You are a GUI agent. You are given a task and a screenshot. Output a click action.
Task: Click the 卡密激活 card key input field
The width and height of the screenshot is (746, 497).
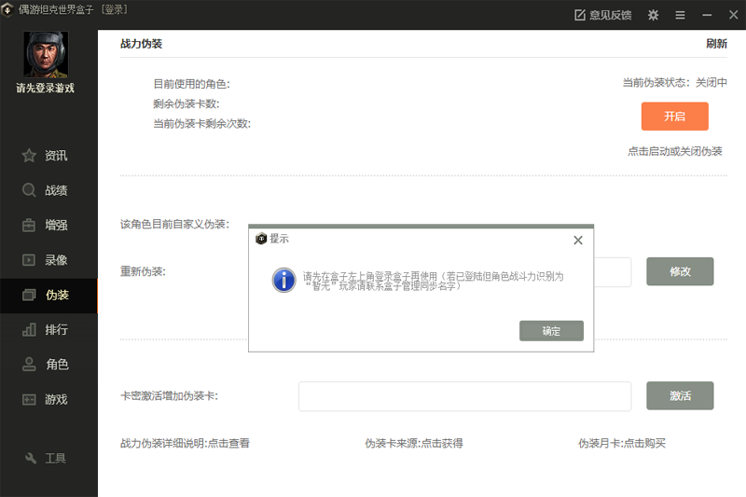[x=464, y=395]
